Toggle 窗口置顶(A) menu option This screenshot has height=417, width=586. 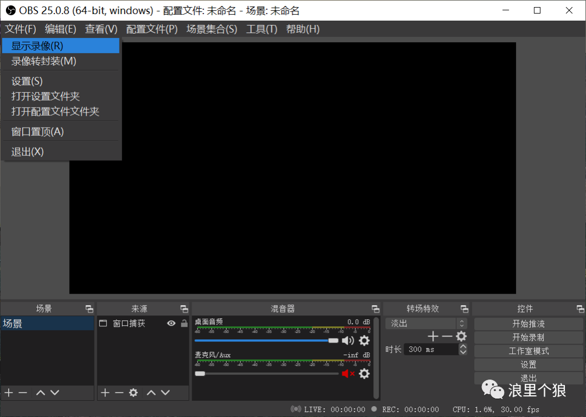pos(61,131)
